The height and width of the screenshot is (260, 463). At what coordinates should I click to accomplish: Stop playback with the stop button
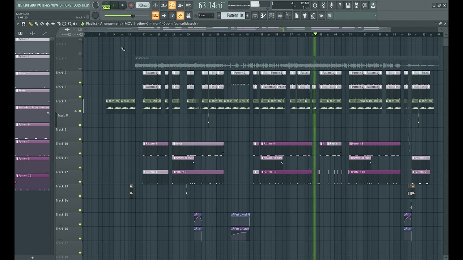pyautogui.click(x=122, y=5)
